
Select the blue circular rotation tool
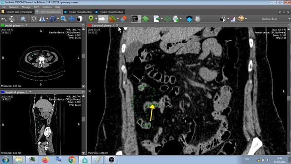pyautogui.click(x=53, y=19)
